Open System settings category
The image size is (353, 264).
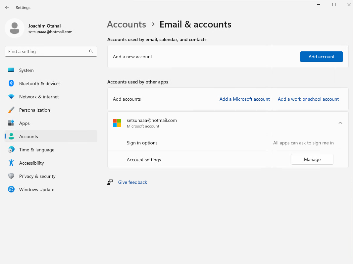pos(51,70)
